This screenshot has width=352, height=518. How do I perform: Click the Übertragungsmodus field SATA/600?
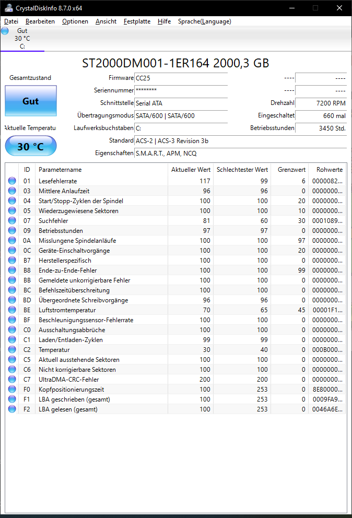coord(181,116)
